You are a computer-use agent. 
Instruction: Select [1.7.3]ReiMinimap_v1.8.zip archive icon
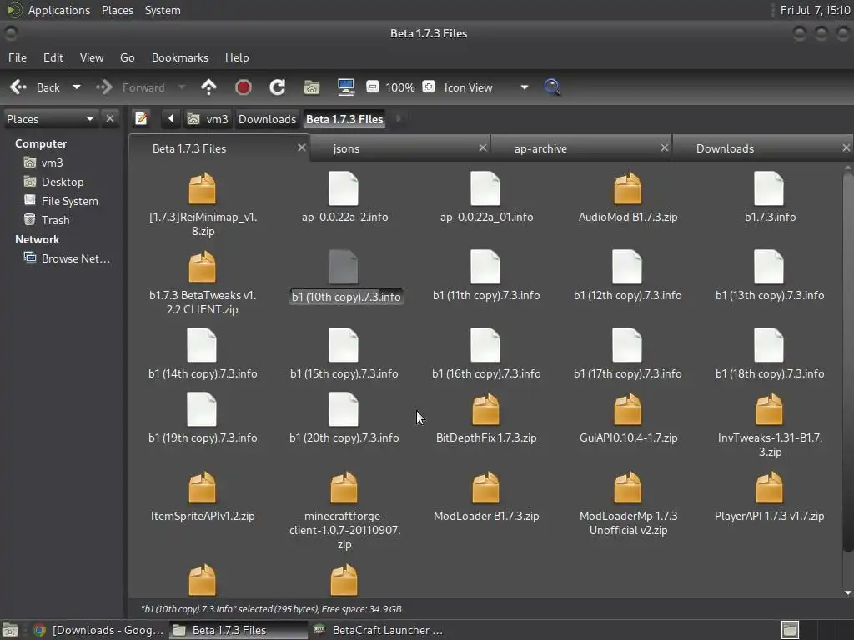[203, 188]
